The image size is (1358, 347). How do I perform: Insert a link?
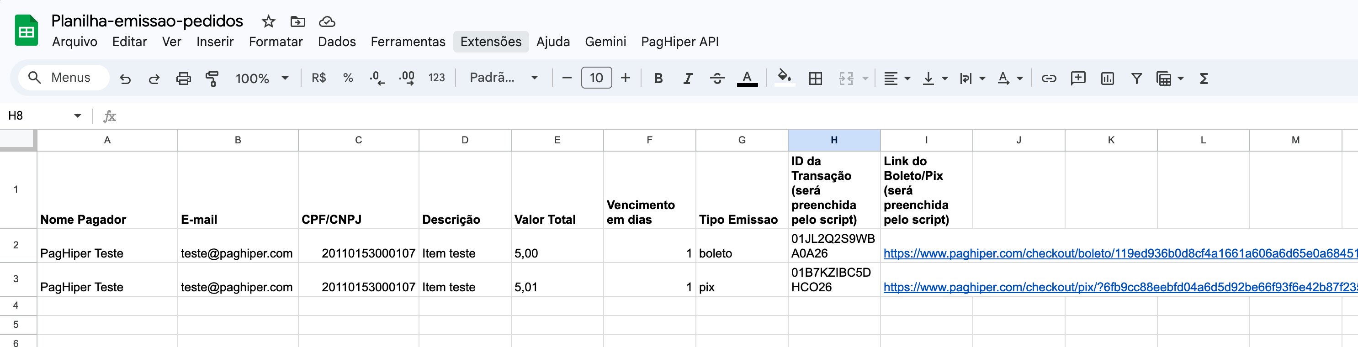(x=1049, y=79)
